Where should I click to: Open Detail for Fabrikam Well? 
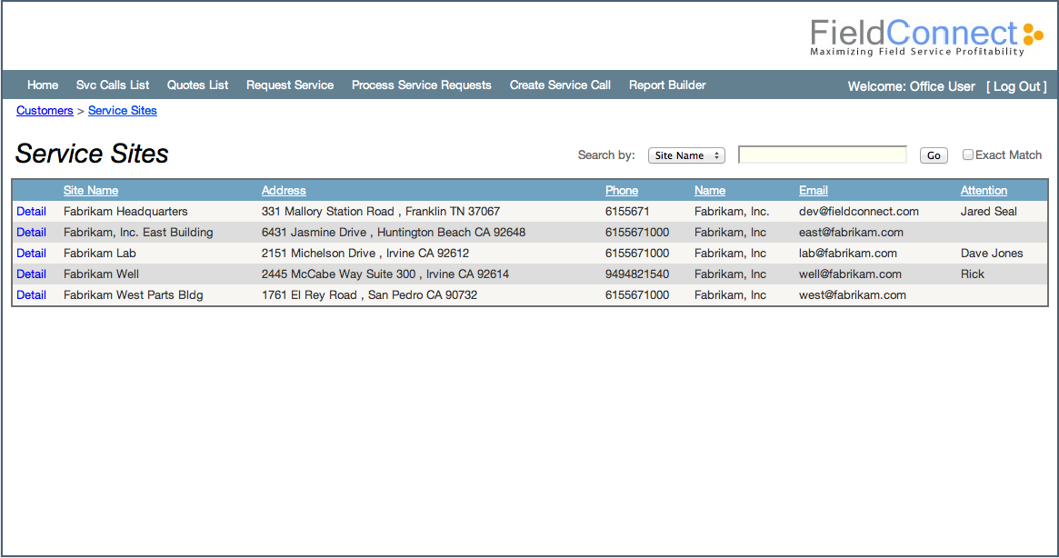coord(31,274)
